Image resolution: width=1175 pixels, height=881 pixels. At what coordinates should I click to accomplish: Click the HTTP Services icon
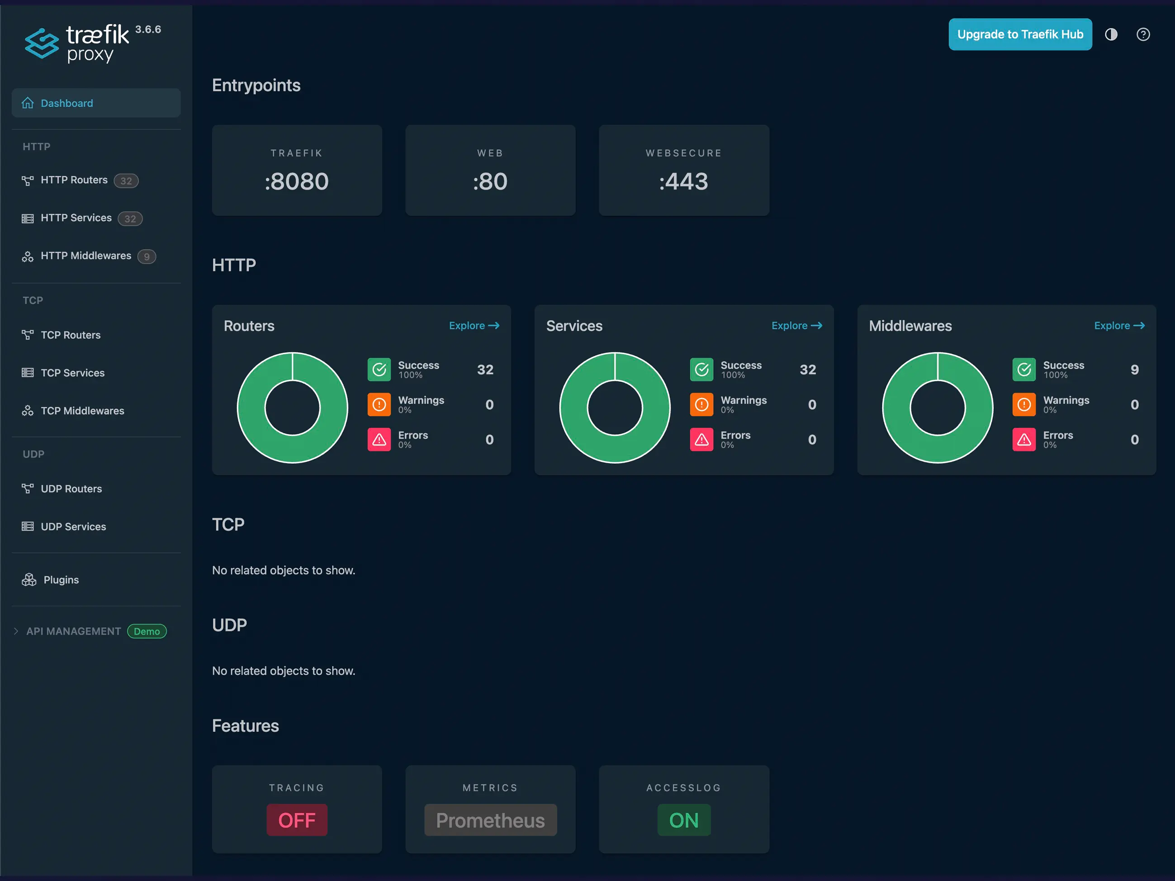[x=28, y=218]
